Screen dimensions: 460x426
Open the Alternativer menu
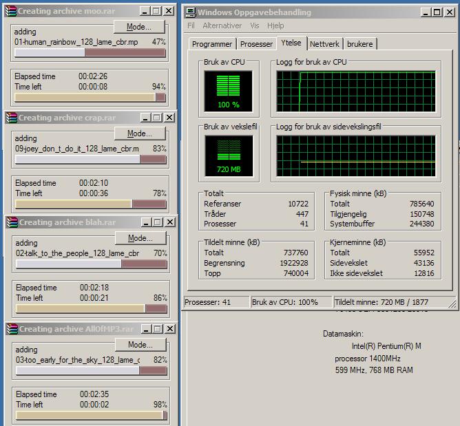(x=222, y=25)
